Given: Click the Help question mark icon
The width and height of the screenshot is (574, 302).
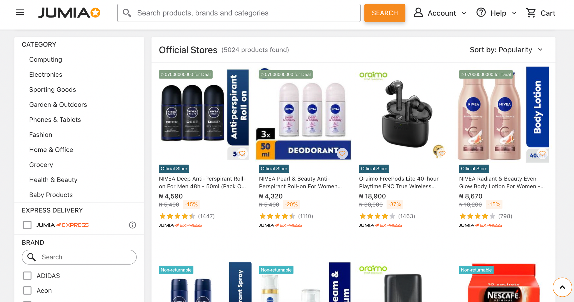Looking at the screenshot, I should pyautogui.click(x=481, y=13).
